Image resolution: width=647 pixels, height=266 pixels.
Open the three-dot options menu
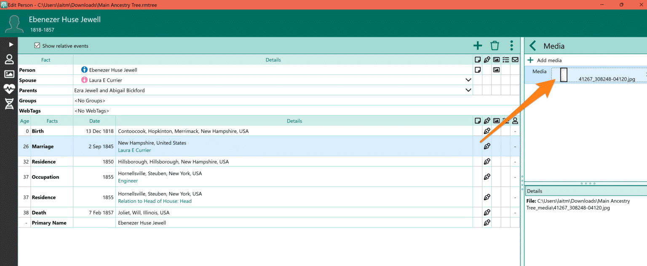[511, 46]
